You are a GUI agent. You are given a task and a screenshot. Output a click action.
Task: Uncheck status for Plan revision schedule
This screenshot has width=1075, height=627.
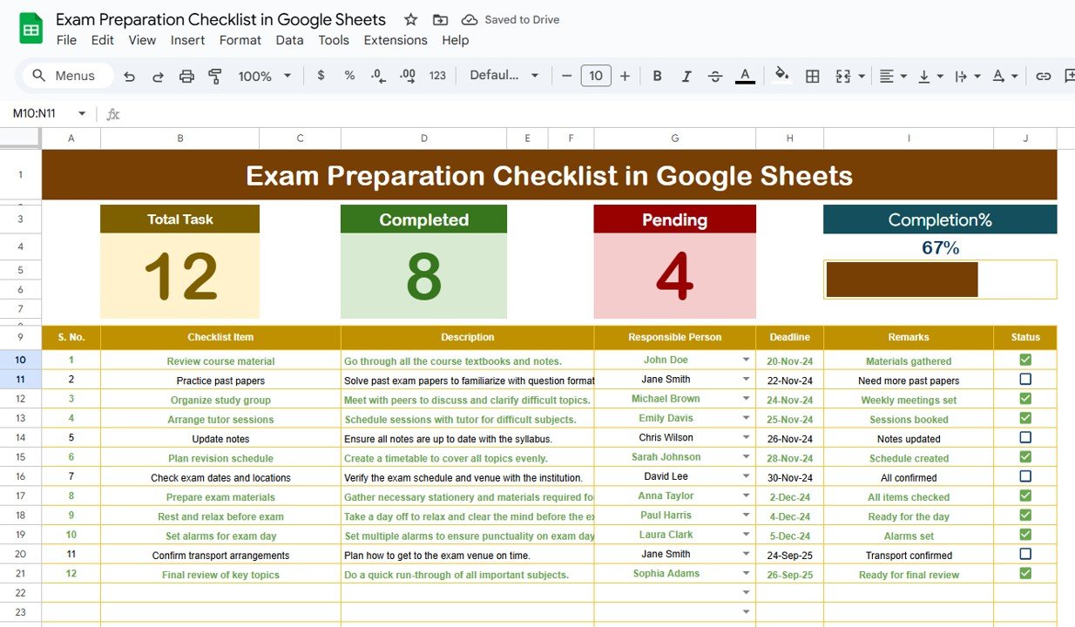[1025, 456]
